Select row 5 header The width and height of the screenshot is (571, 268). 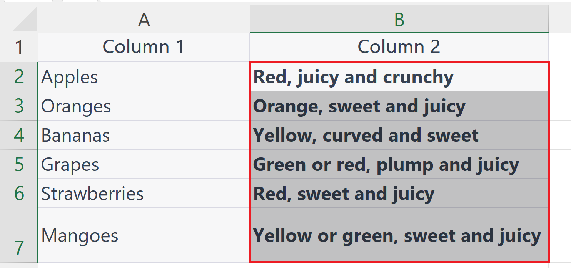(x=19, y=164)
